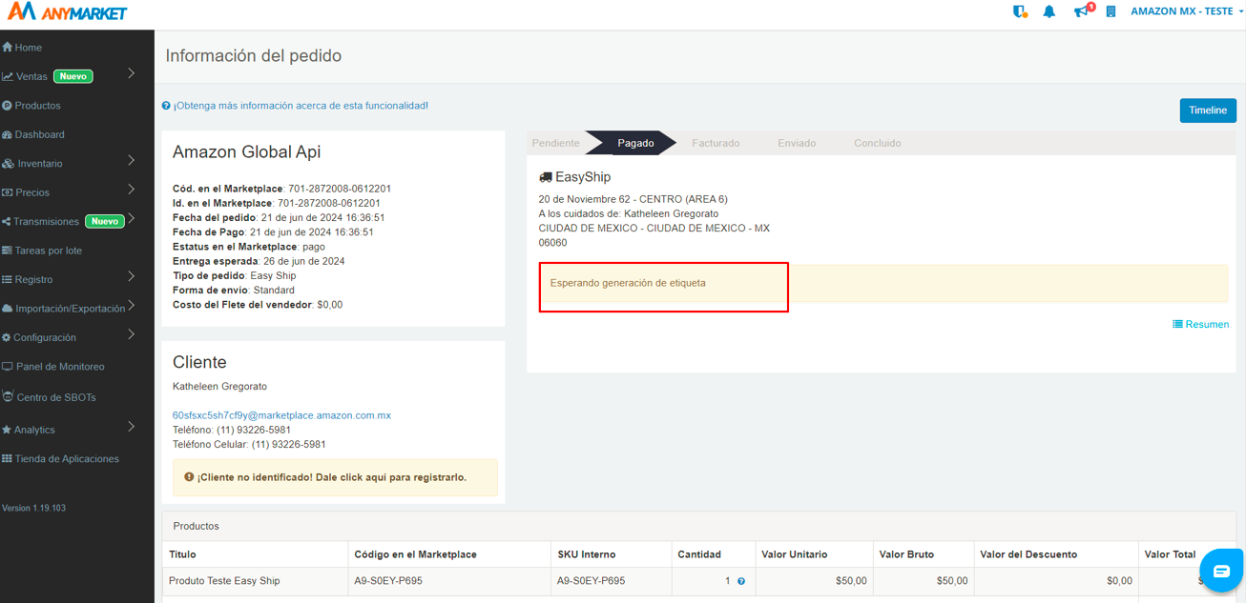Click the Analytics star icon

click(x=7, y=430)
